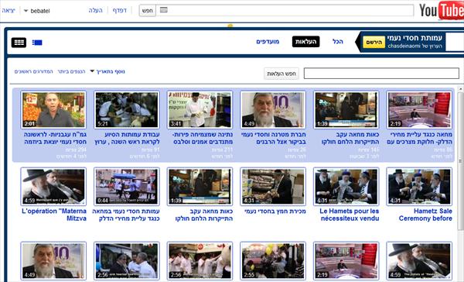The image size is (464, 282).
Task: Open thumbnail above Hametz Sale Ceremony before
Action: [419, 186]
